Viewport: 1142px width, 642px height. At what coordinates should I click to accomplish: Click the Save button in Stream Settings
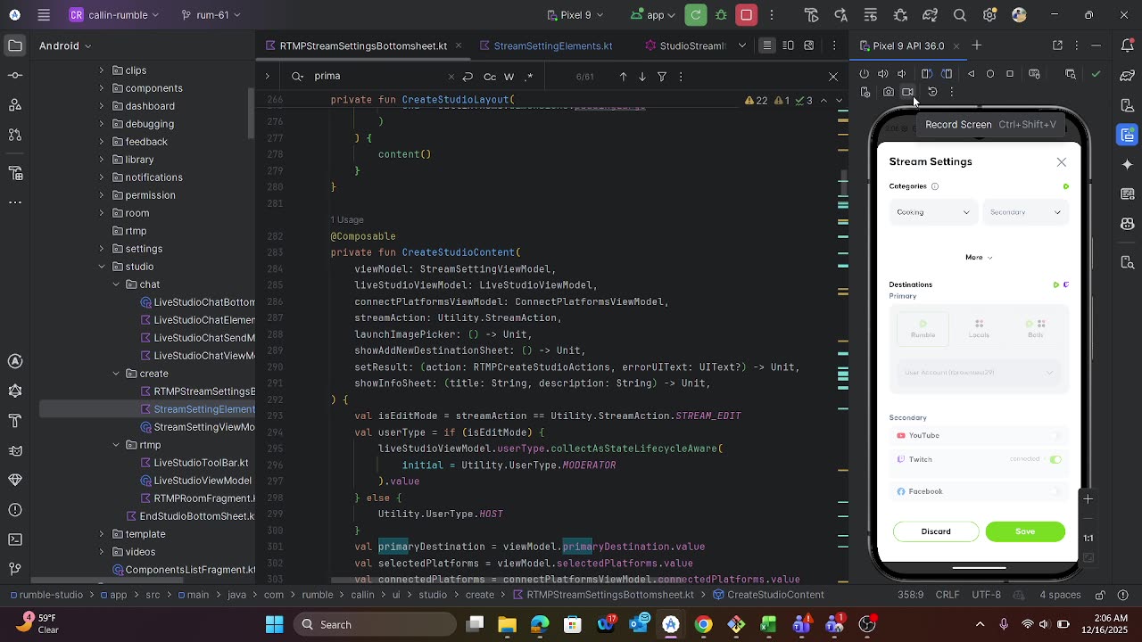point(1025,531)
